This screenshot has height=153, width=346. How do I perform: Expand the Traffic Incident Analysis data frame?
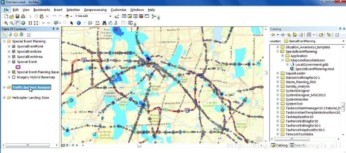tap(4, 87)
